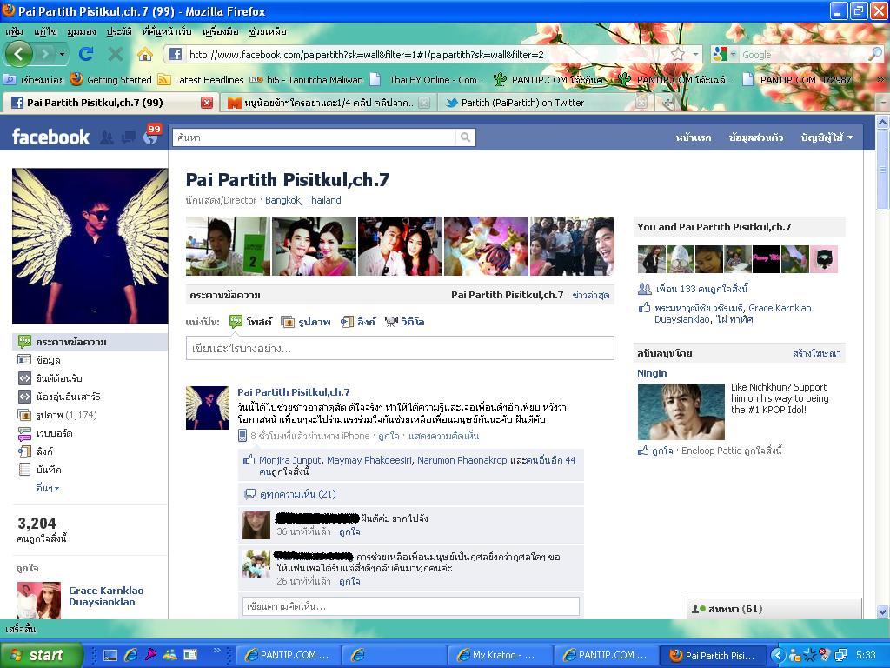Go back with the green back arrow
Screen dimensions: 890x668
(19, 54)
